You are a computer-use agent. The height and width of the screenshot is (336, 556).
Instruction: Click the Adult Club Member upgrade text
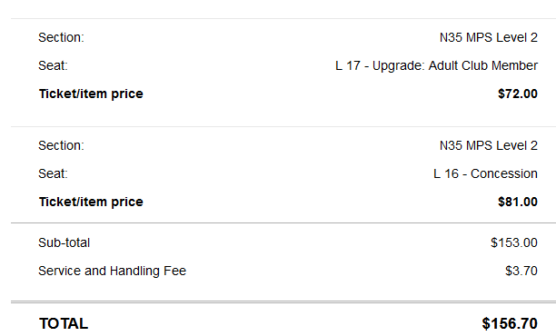pyautogui.click(x=483, y=66)
